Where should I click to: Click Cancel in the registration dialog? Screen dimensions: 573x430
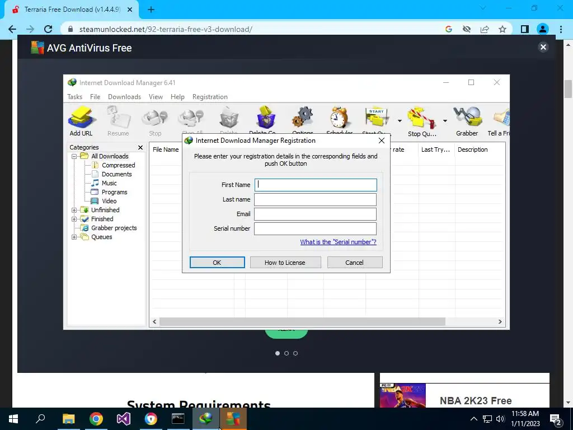[354, 263]
